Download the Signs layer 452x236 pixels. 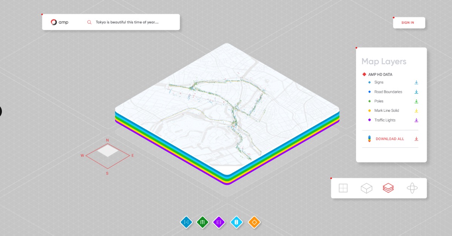(x=416, y=82)
